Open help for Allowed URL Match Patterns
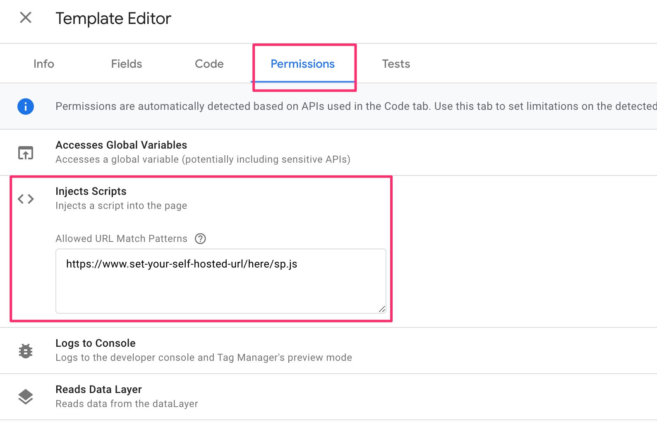The width and height of the screenshot is (657, 431). [200, 239]
